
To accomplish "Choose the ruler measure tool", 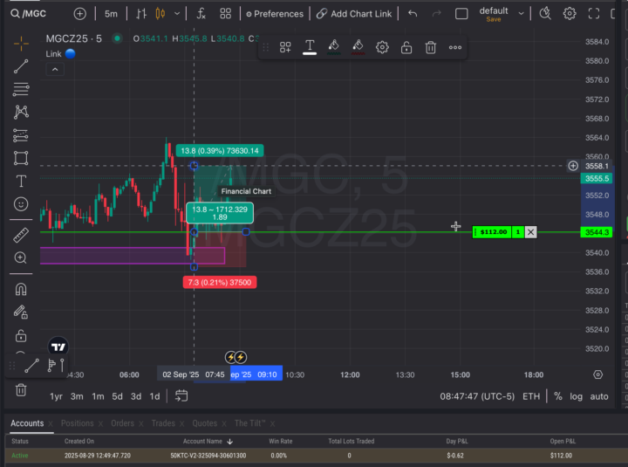I will [x=21, y=235].
